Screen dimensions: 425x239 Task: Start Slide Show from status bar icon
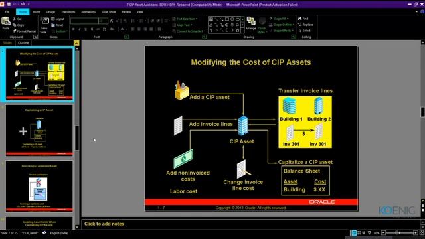(369, 233)
